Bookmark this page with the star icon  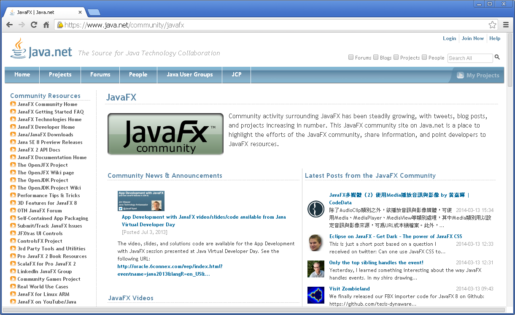[x=492, y=25]
